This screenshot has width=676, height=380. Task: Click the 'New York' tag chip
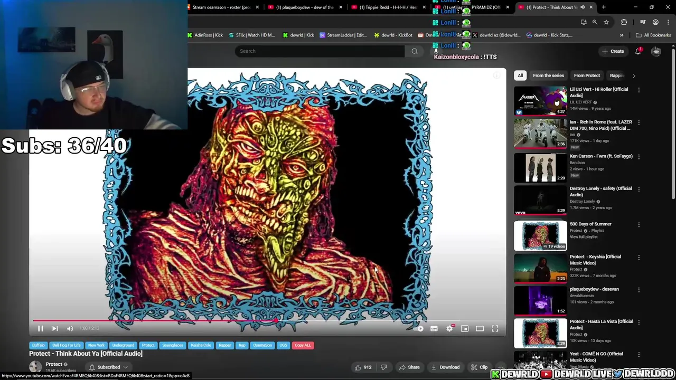96,345
